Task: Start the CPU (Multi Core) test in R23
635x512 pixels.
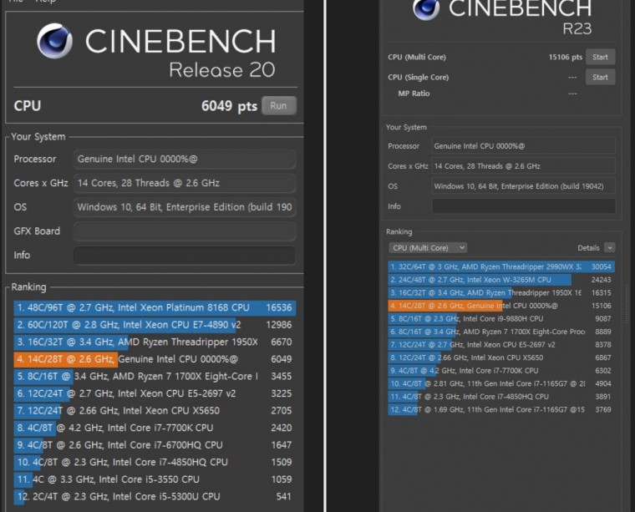Action: click(600, 57)
